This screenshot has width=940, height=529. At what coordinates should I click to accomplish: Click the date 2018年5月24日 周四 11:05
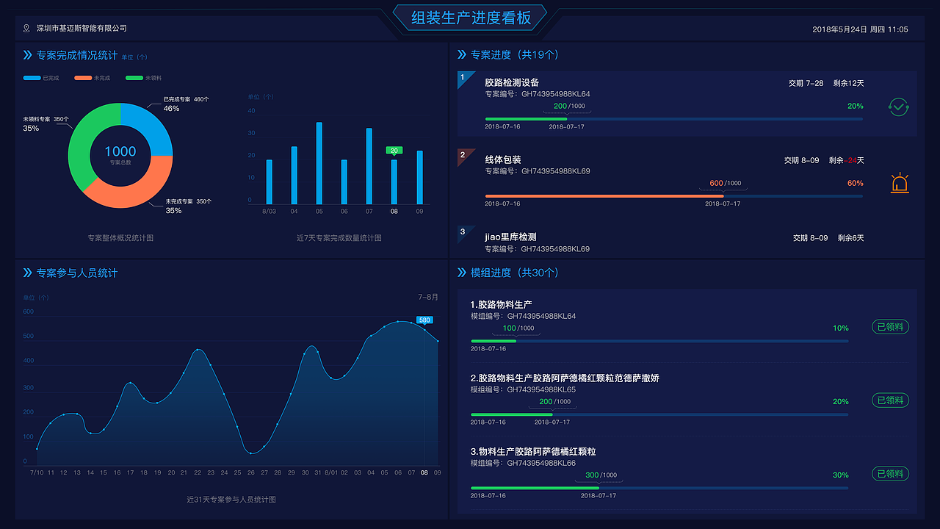click(x=860, y=29)
